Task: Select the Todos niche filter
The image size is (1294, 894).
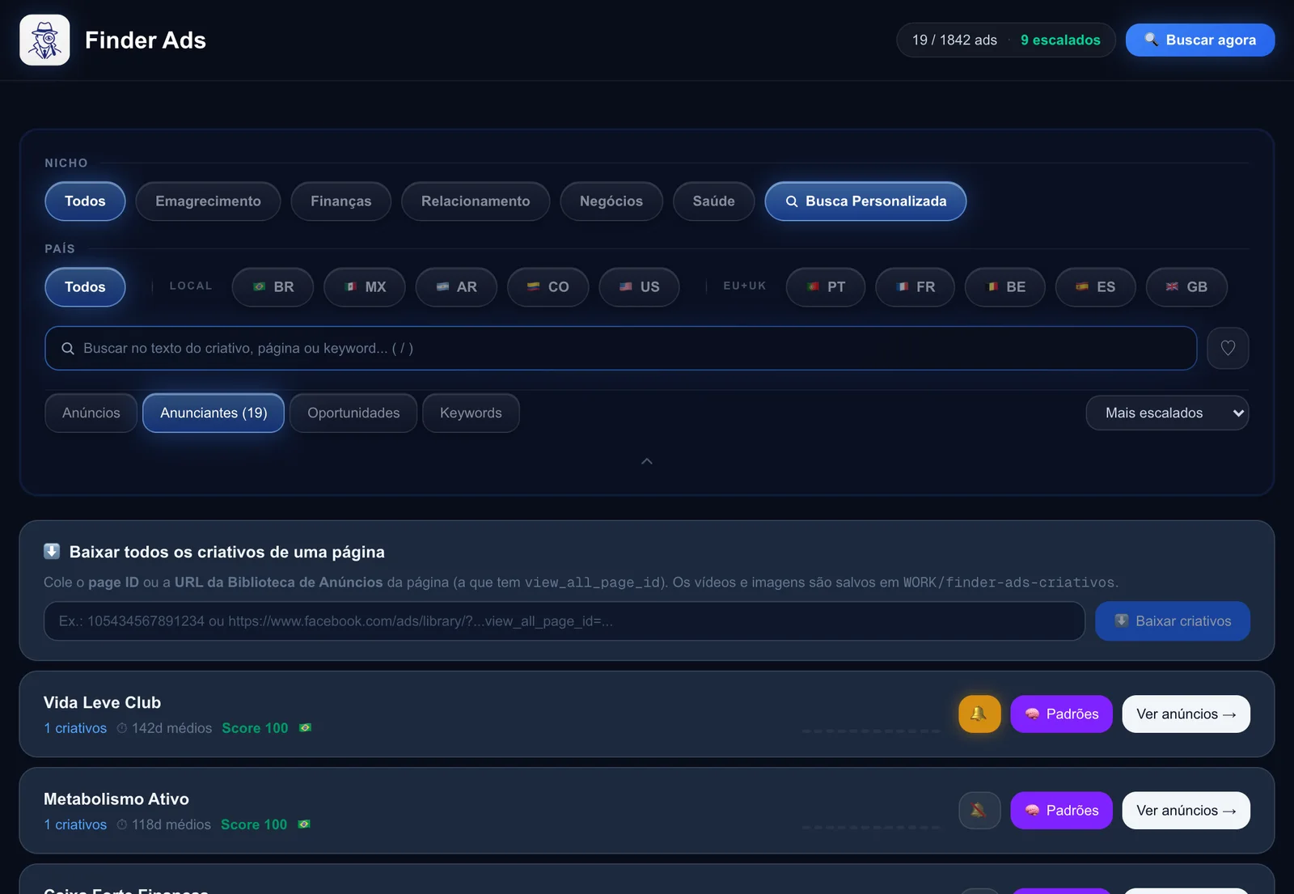Action: [x=85, y=201]
